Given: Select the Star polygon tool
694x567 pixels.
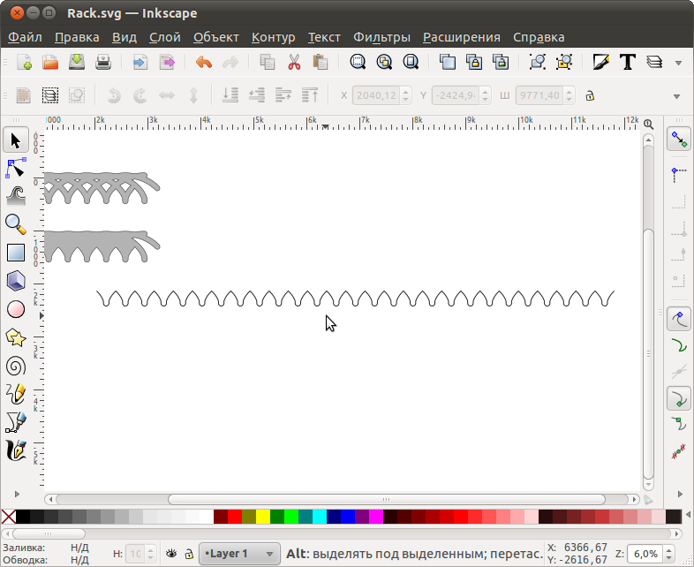Looking at the screenshot, I should pyautogui.click(x=16, y=337).
